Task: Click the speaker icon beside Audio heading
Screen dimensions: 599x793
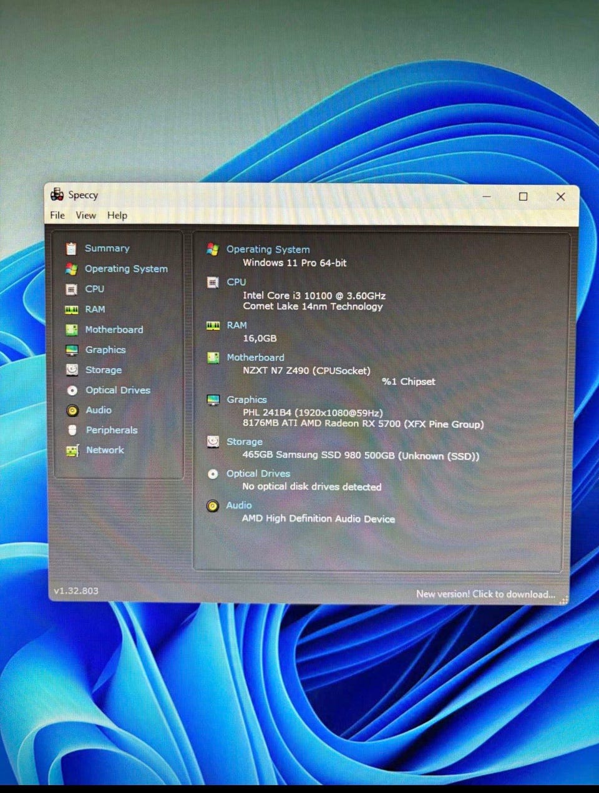Action: [x=213, y=506]
